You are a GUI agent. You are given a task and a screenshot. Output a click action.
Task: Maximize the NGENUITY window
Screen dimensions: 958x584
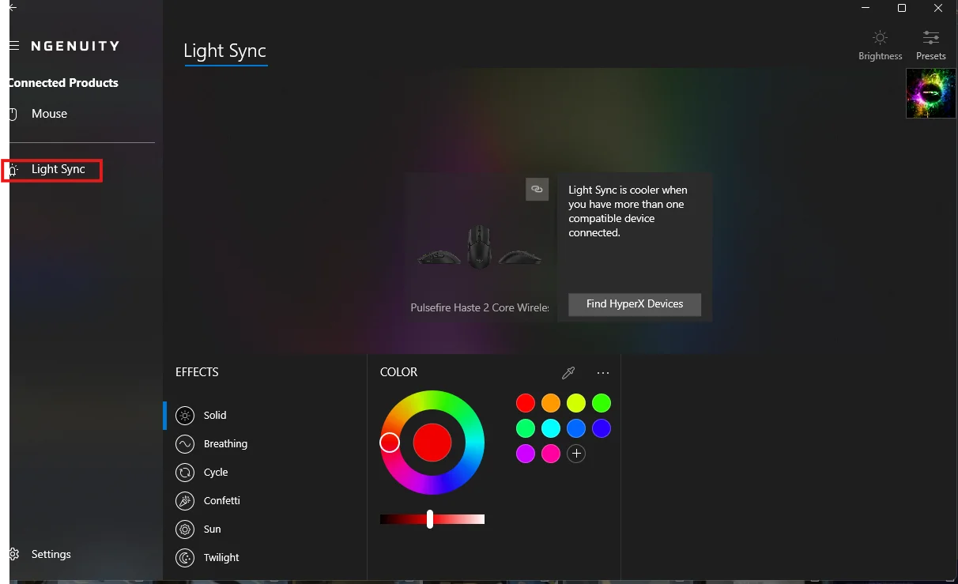click(902, 8)
